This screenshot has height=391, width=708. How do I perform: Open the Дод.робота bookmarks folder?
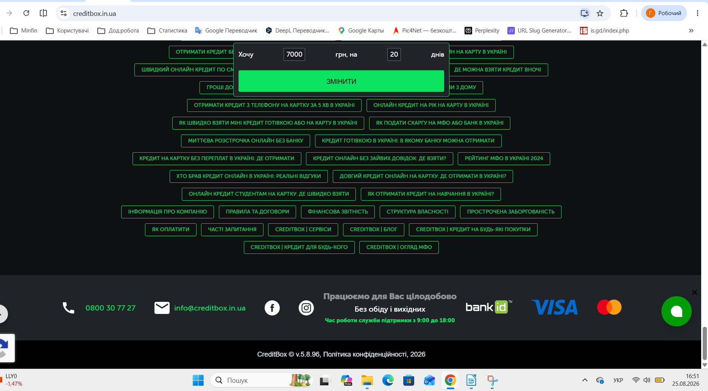pyautogui.click(x=118, y=31)
